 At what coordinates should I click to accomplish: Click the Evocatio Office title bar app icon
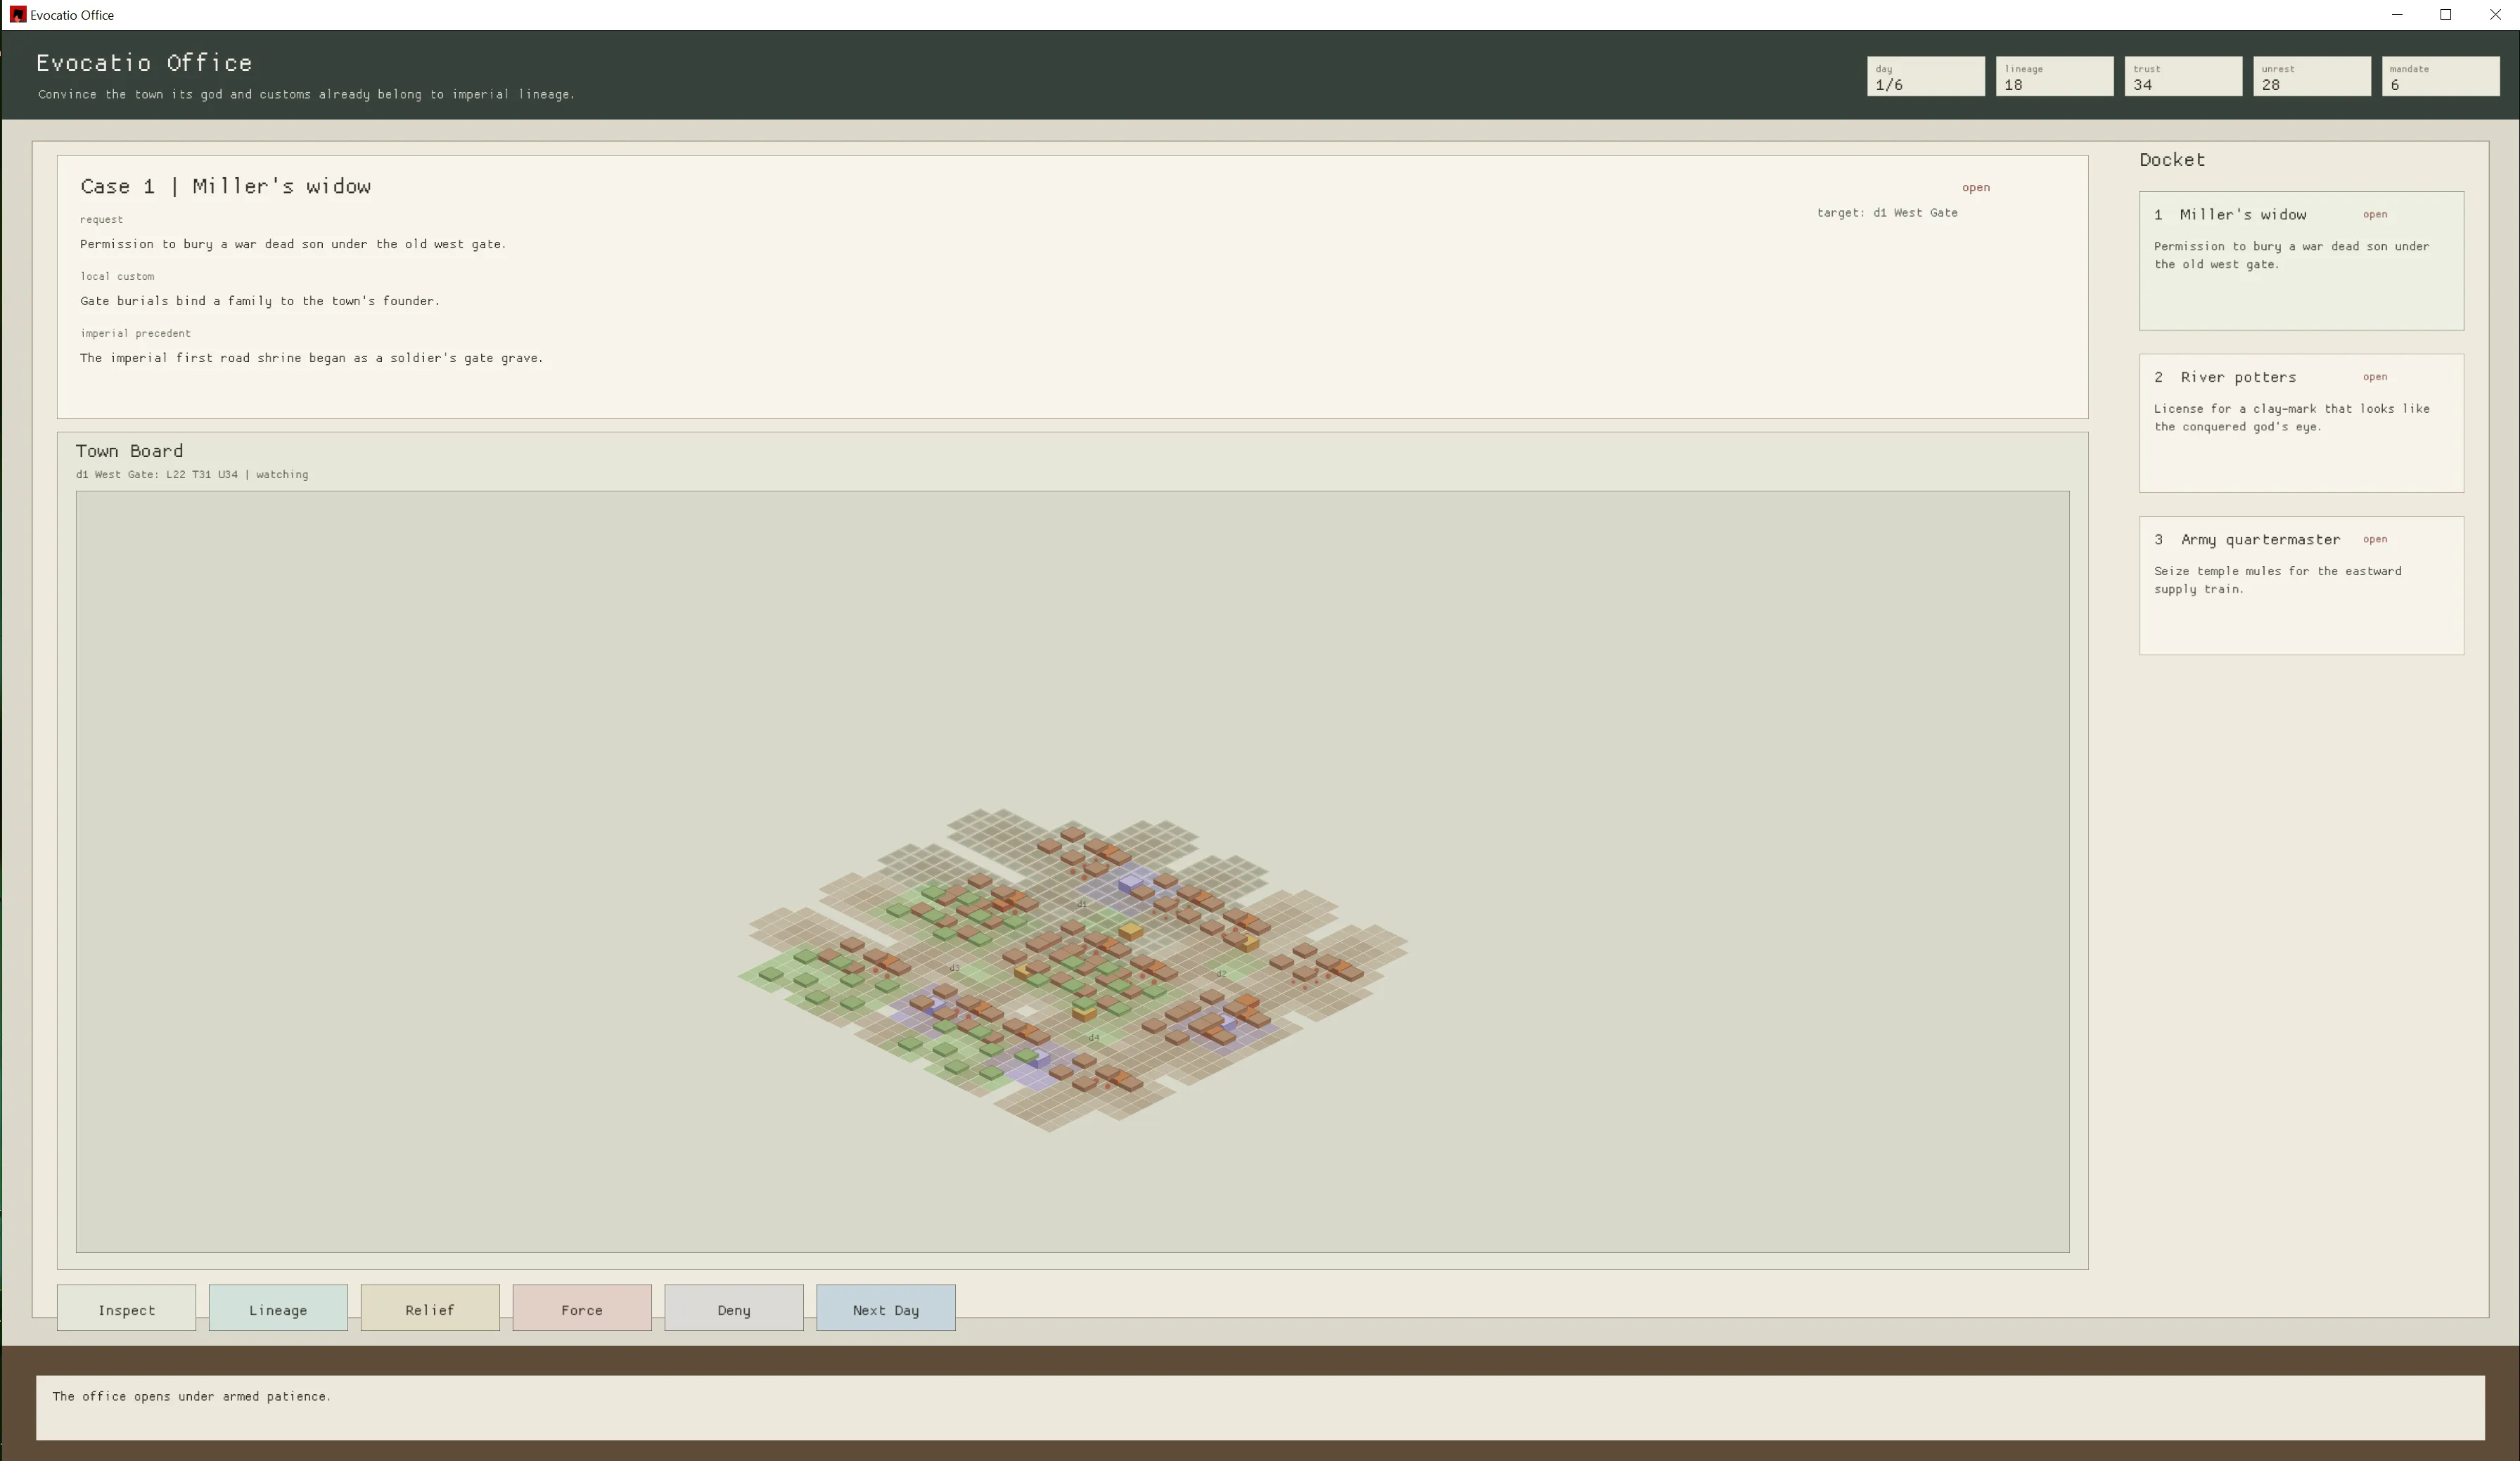click(17, 14)
